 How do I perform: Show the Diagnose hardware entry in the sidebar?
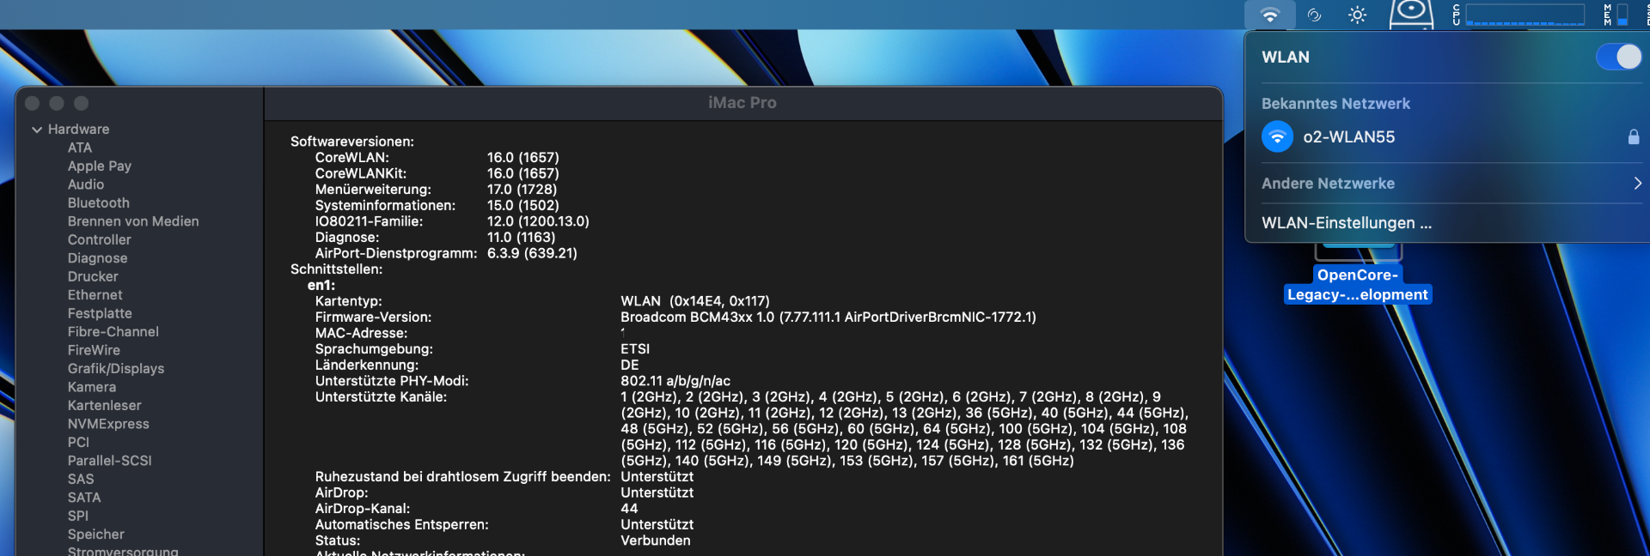point(97,258)
